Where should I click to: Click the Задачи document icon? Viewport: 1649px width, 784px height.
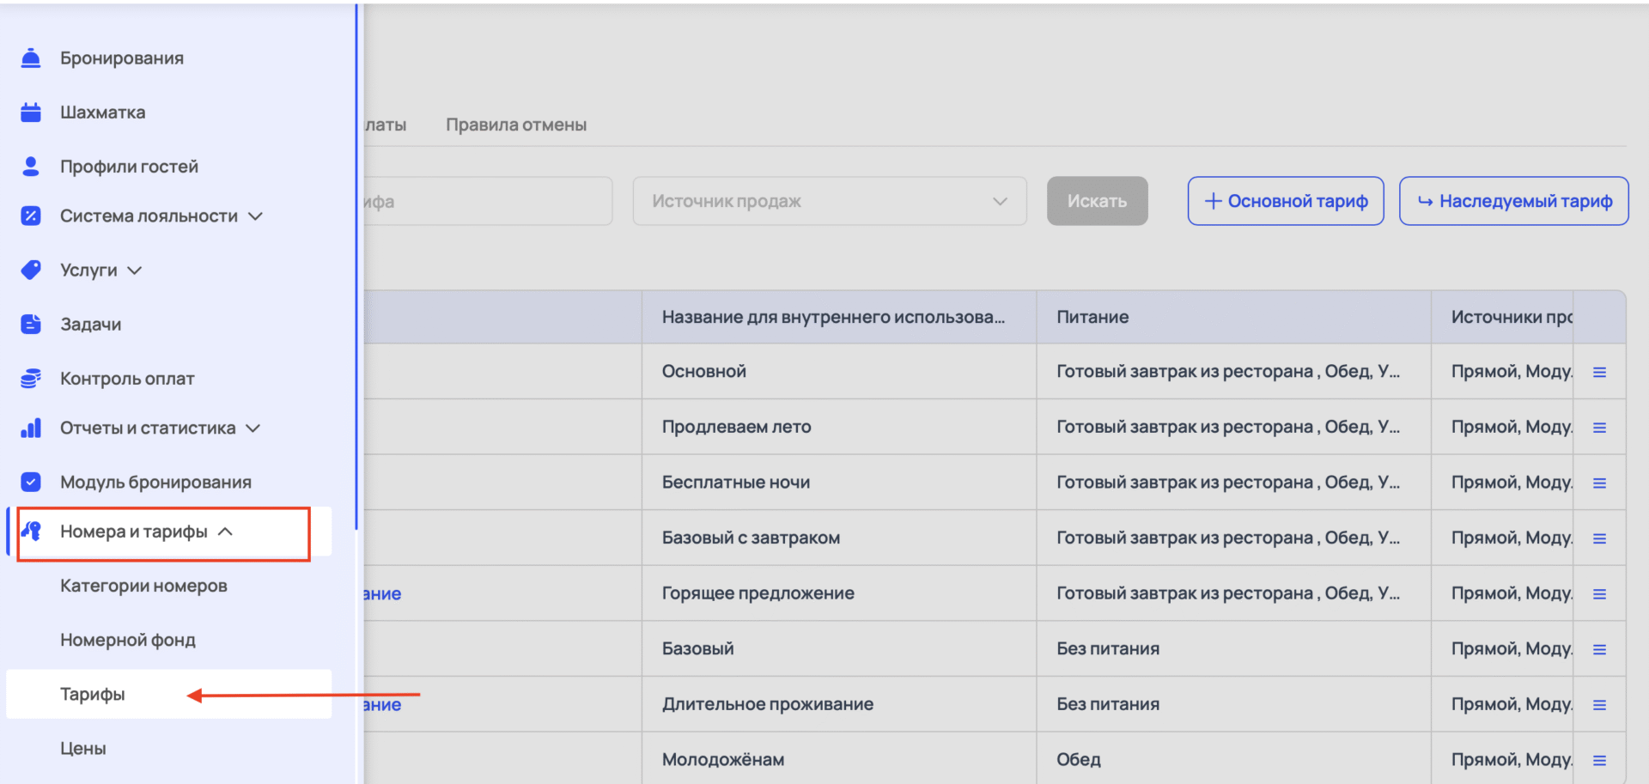click(31, 325)
